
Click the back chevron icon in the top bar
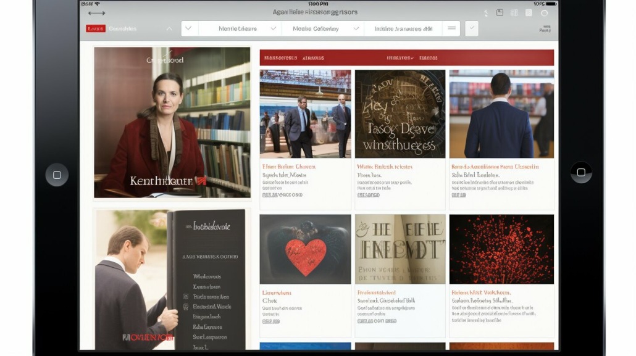click(486, 13)
